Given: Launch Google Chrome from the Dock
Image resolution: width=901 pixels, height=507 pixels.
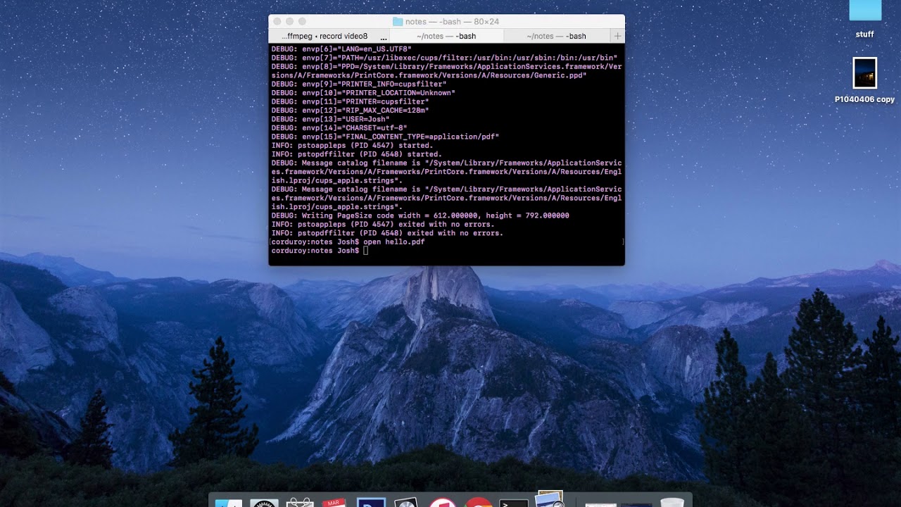Looking at the screenshot, I should (x=478, y=502).
